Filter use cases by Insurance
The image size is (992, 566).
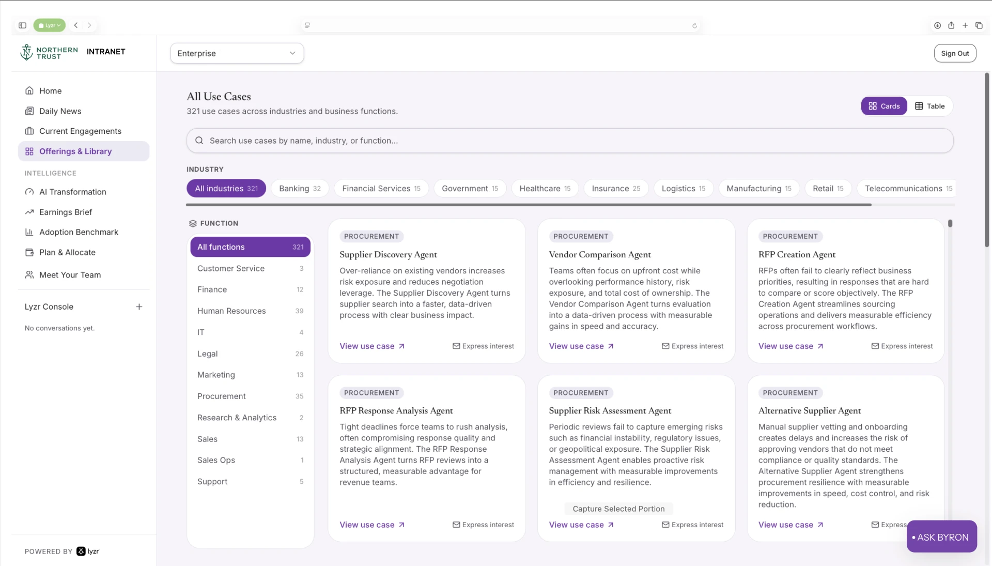pos(616,189)
